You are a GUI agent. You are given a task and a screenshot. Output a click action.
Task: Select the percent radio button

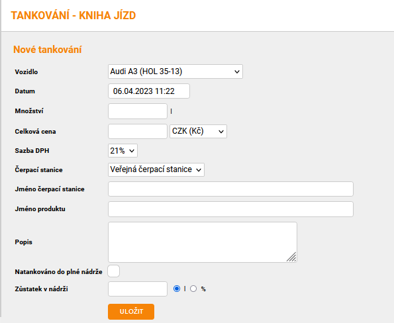193,289
